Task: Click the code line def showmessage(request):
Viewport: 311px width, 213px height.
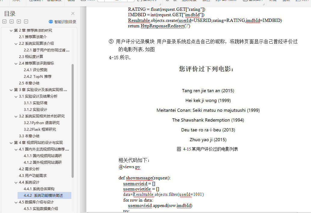Action: pos(144,178)
